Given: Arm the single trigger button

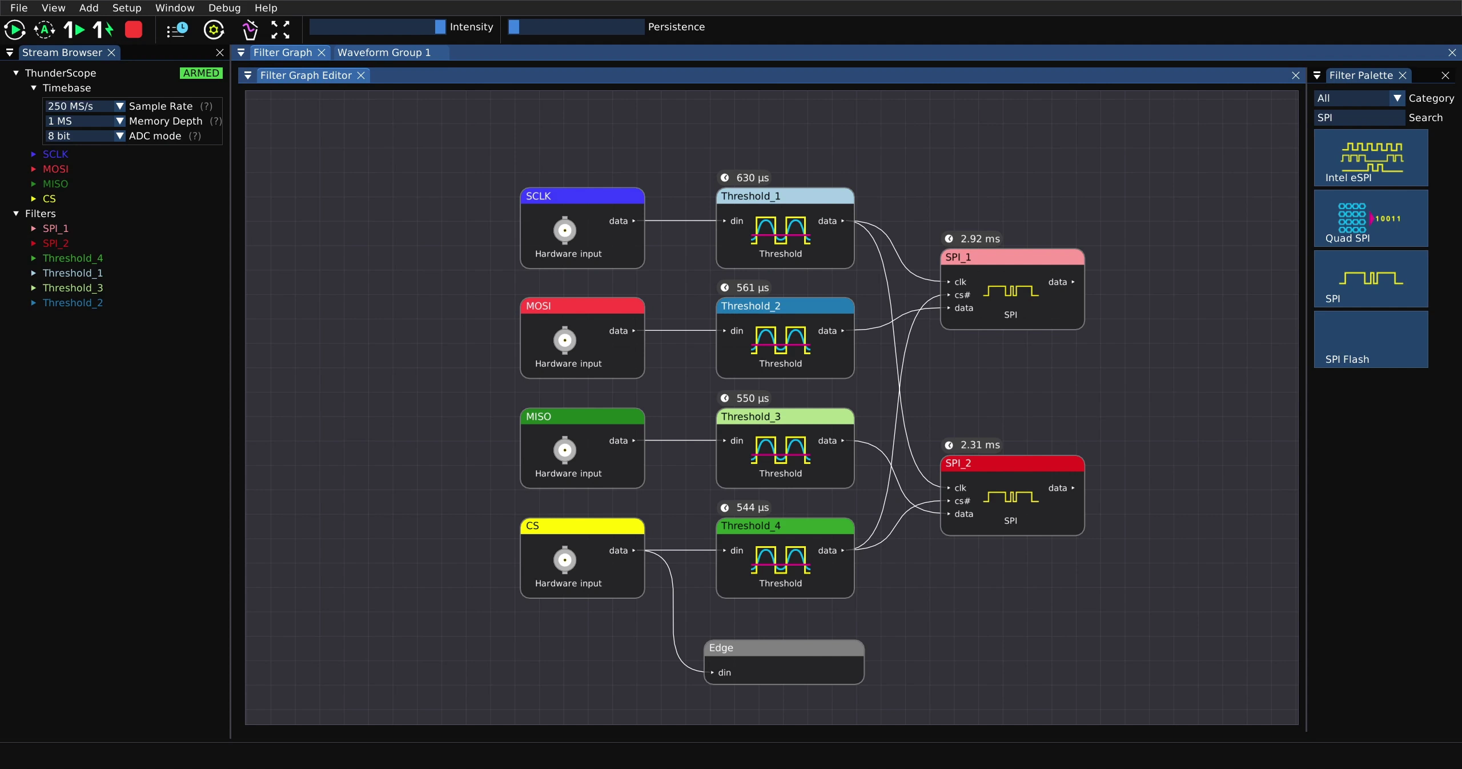Looking at the screenshot, I should click(74, 30).
